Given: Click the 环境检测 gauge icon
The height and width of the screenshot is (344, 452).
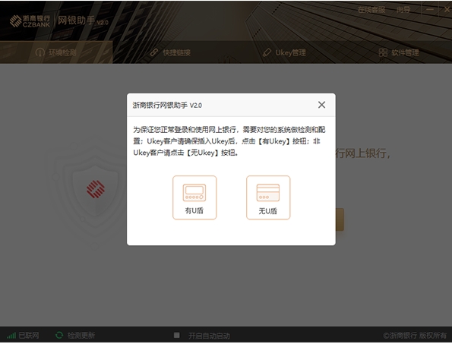Looking at the screenshot, I should [x=40, y=52].
